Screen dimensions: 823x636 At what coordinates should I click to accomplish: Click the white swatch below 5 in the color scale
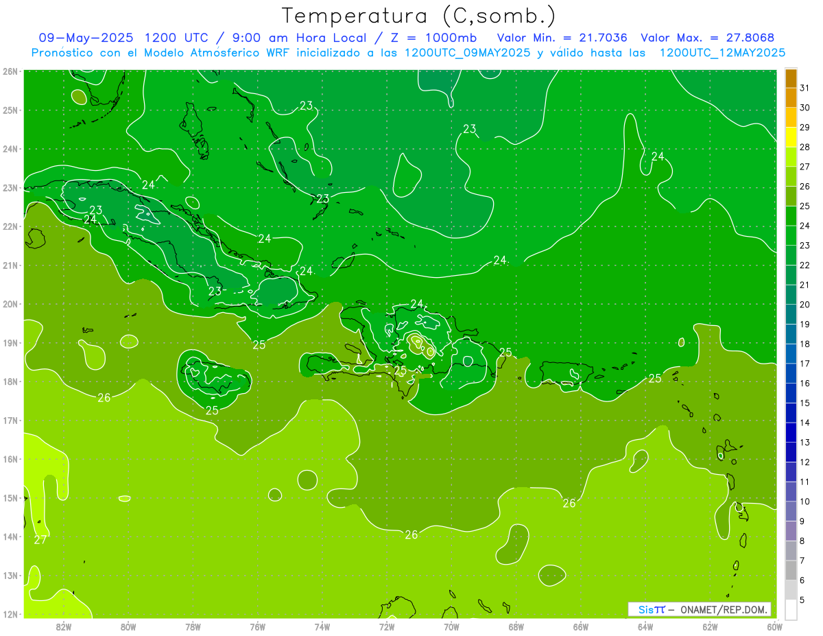791,609
